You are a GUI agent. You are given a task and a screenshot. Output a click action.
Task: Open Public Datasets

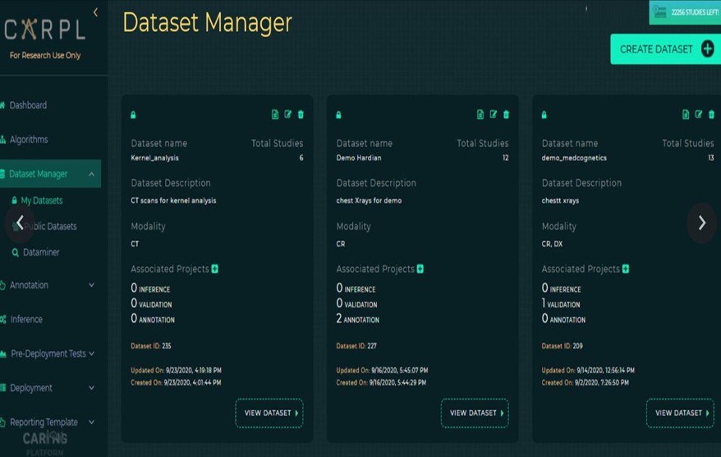pos(49,226)
